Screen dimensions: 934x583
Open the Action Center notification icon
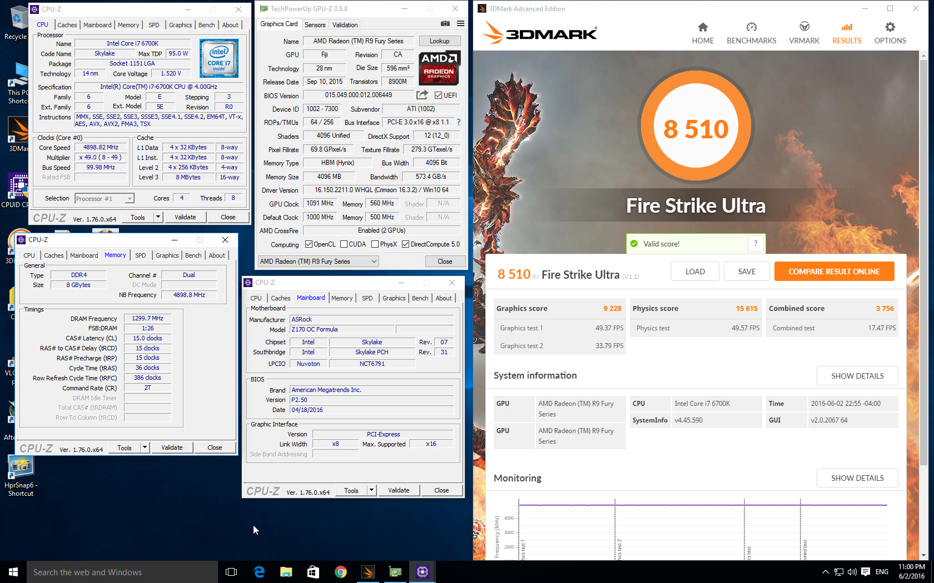pyautogui.click(x=866, y=572)
